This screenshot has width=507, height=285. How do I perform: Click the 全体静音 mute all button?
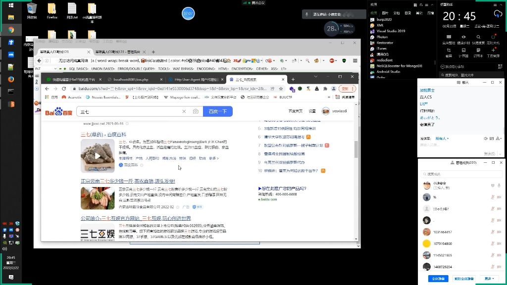point(438,279)
